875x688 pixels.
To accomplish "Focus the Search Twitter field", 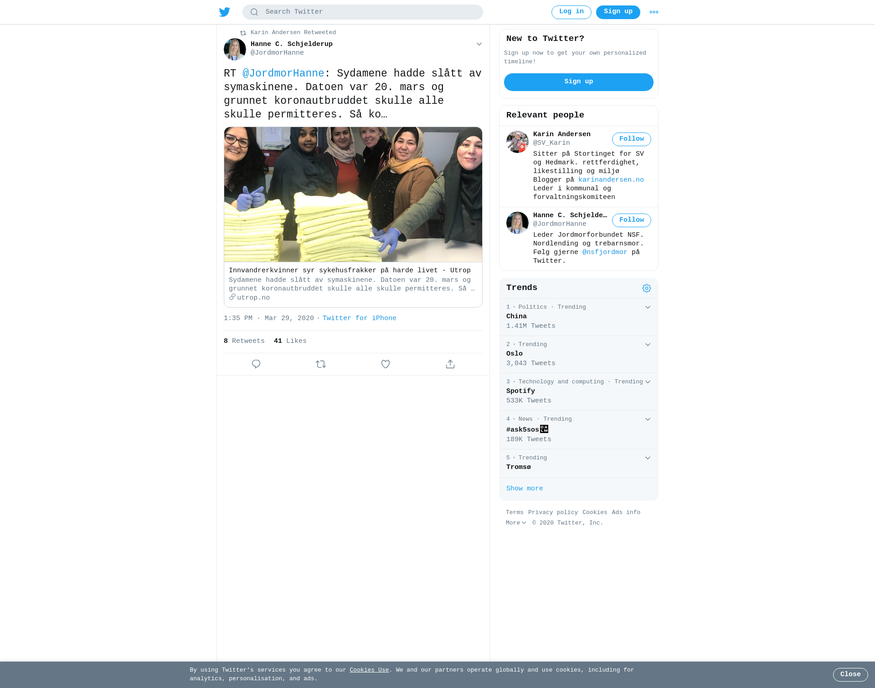I will click(x=363, y=12).
